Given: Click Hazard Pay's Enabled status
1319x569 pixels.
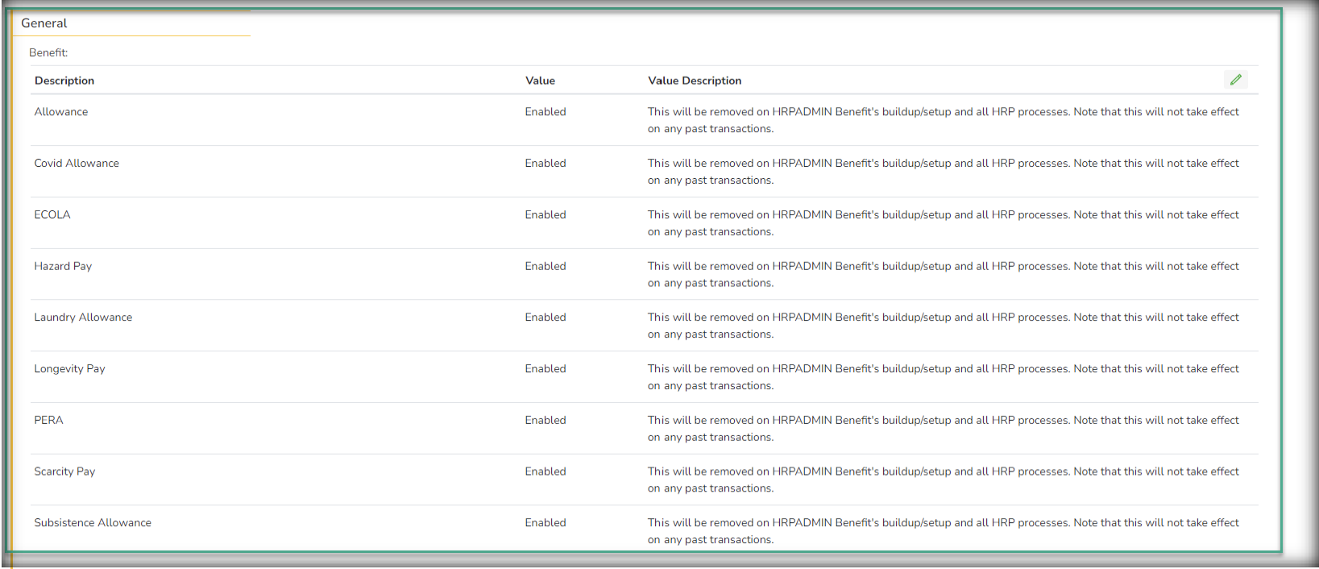Looking at the screenshot, I should 545,266.
